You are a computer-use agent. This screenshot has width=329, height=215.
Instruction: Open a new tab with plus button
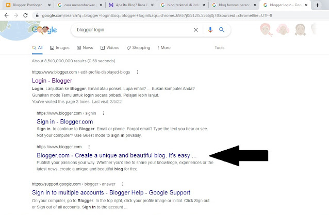(x=317, y=5)
